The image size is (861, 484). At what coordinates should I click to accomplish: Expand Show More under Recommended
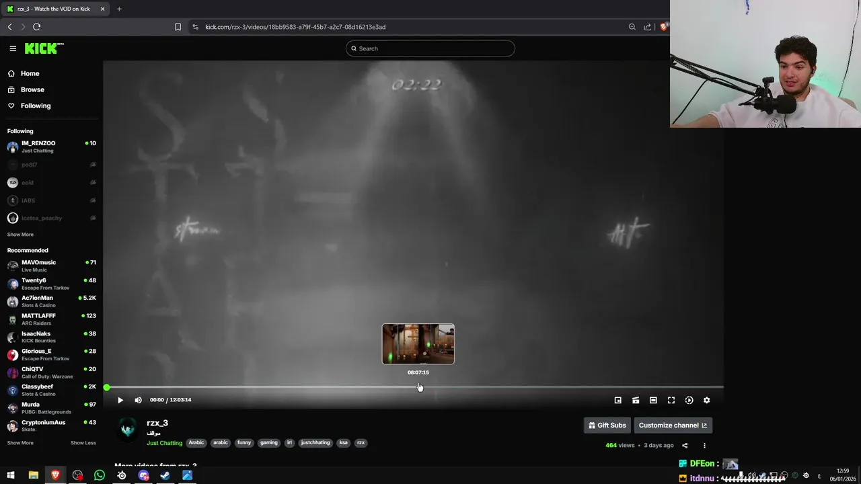click(x=20, y=443)
